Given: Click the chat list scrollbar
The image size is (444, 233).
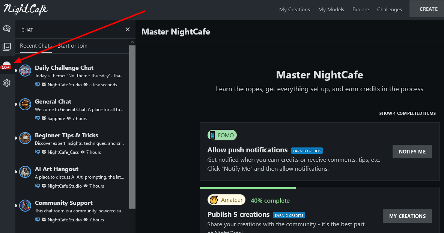Looking at the screenshot, I should 132,128.
